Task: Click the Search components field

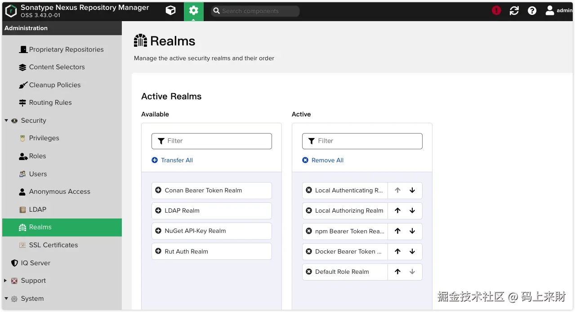Action: (255, 11)
